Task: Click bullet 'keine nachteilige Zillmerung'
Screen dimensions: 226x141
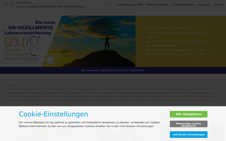Action: click(168, 28)
